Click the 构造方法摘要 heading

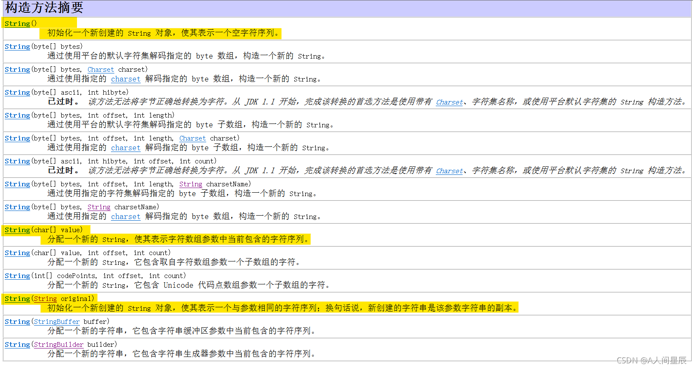44,8
